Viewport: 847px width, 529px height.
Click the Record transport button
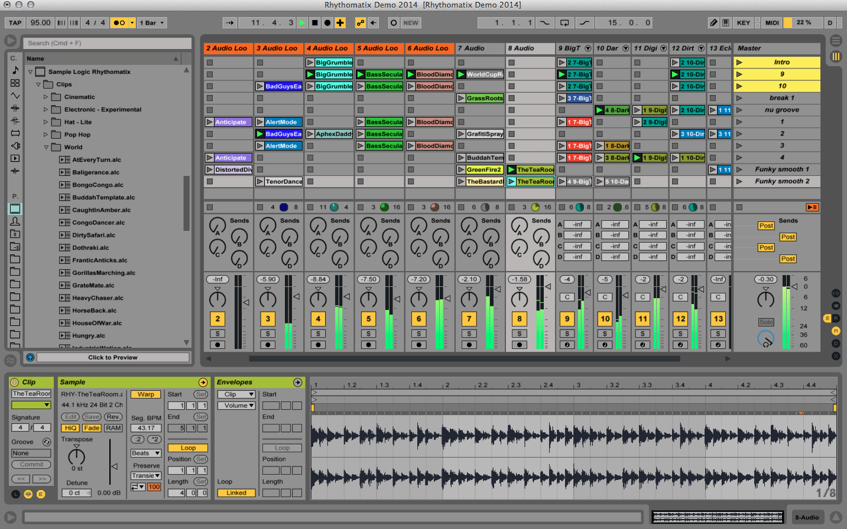click(327, 23)
